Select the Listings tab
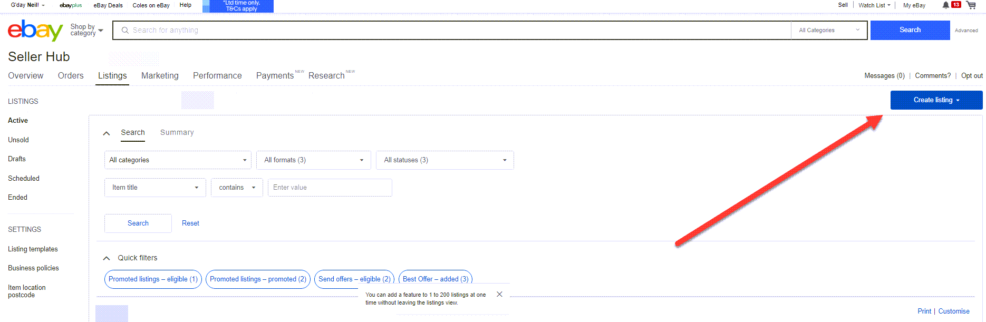Image resolution: width=986 pixels, height=322 pixels. tap(112, 76)
